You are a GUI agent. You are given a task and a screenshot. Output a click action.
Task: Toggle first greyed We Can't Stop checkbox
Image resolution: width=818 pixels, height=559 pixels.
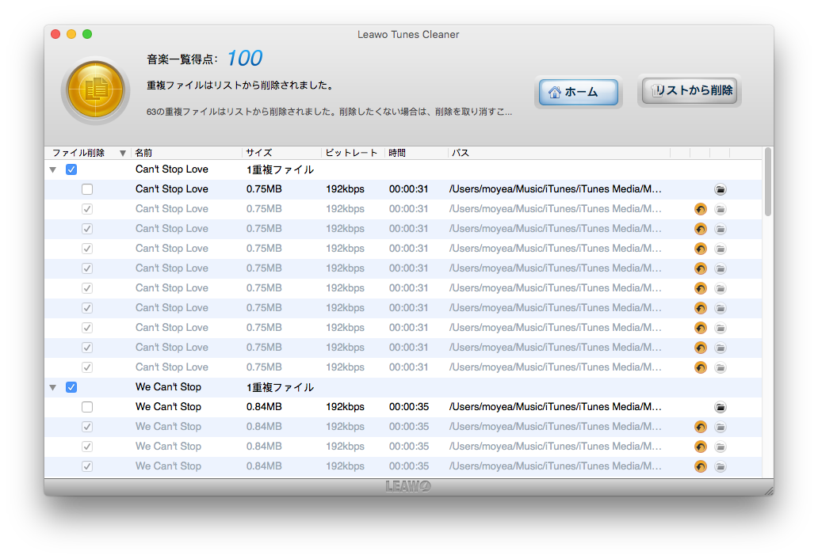87,427
